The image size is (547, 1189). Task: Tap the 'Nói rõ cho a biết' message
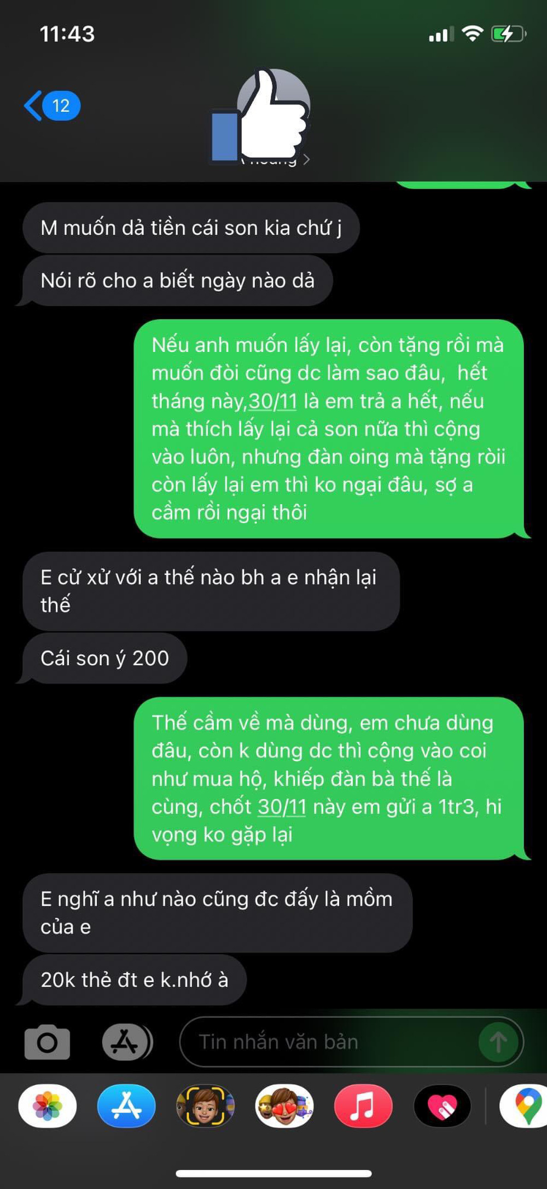pyautogui.click(x=177, y=281)
